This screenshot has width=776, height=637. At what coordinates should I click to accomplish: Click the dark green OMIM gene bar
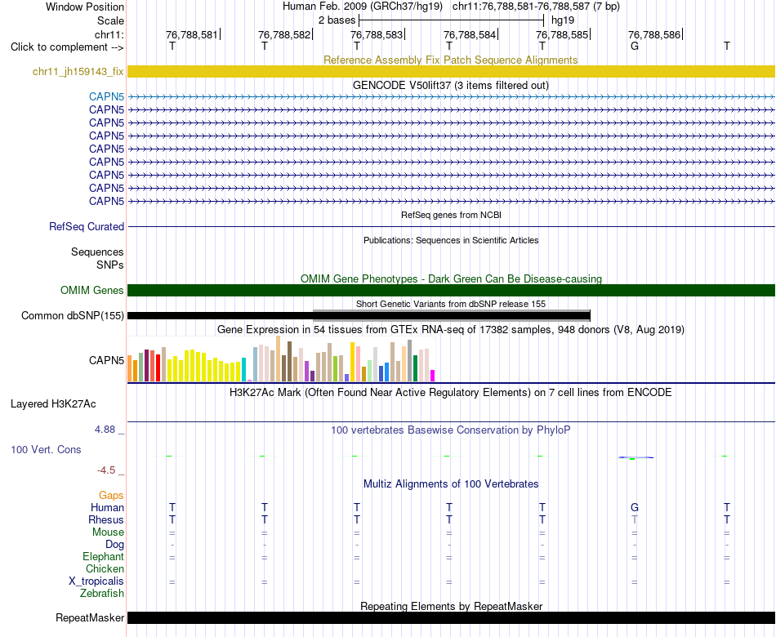451,290
